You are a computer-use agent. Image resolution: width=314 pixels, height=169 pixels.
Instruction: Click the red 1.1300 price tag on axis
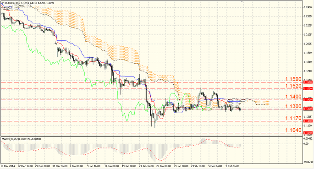coord(308,109)
